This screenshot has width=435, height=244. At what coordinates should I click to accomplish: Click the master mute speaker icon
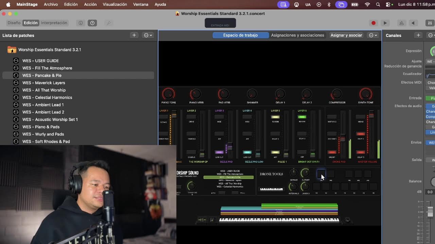[413, 23]
